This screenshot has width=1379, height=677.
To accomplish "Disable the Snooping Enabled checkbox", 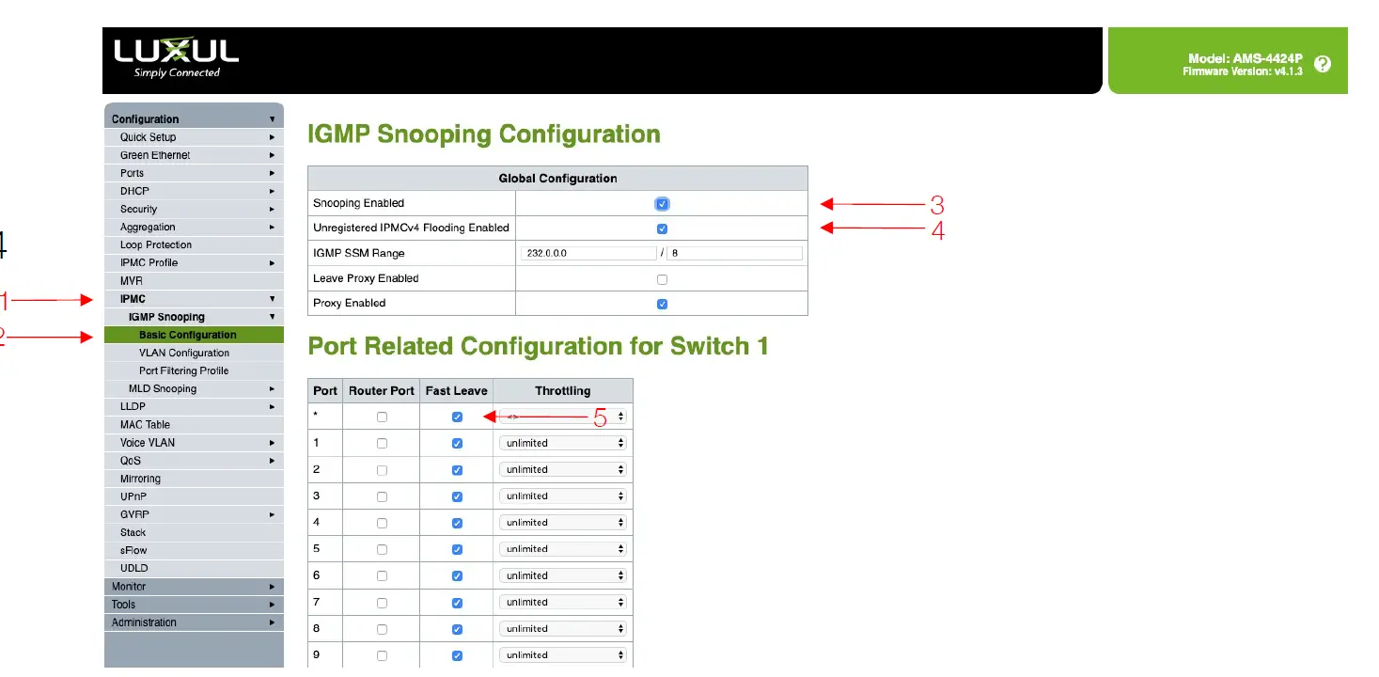I will tap(661, 203).
